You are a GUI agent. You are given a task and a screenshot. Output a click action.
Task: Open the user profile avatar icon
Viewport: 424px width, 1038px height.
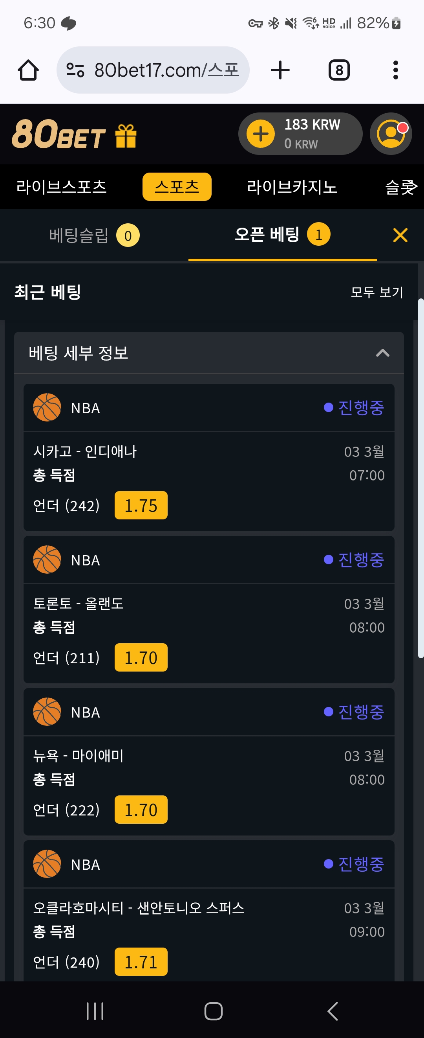(391, 134)
